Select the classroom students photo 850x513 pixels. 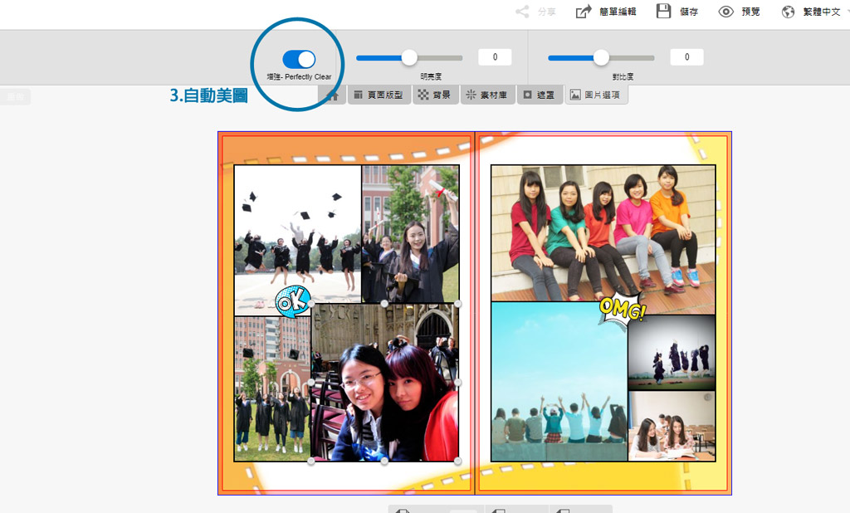click(x=672, y=426)
